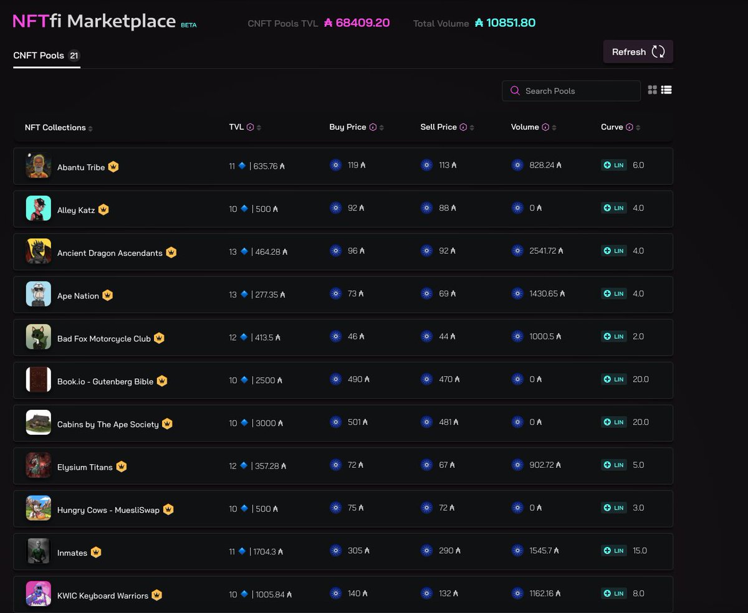This screenshot has width=748, height=613.
Task: Click Bad Fox Motorcycle Club name
Action: [x=104, y=339]
